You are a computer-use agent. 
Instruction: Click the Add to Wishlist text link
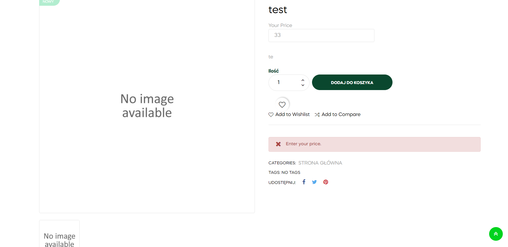point(292,114)
